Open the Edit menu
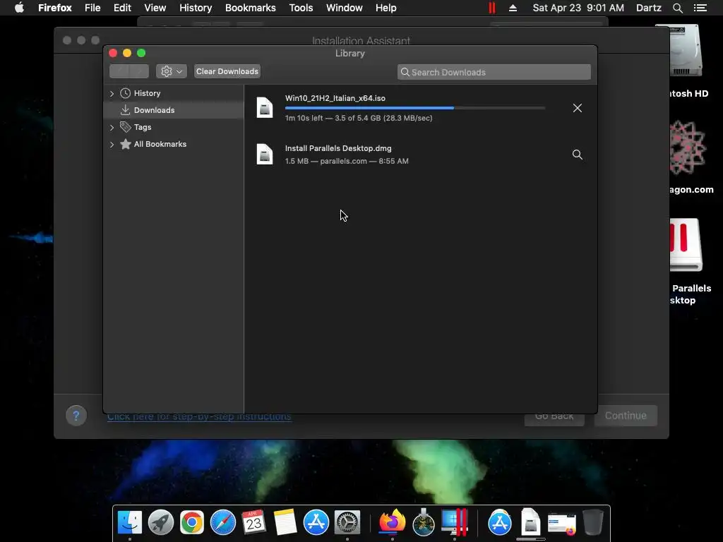The height and width of the screenshot is (542, 723). pyautogui.click(x=122, y=8)
